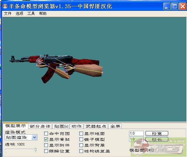Open the 工具 menu
Screen dimensions: 187x157
pos(31,13)
